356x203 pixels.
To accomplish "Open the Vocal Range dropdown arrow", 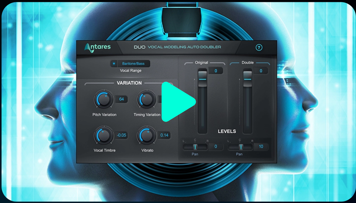I will click(x=114, y=64).
